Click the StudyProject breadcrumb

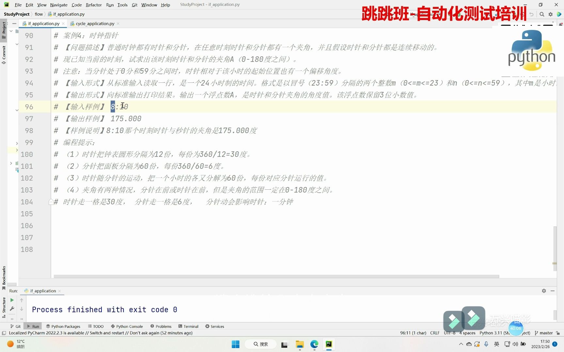point(17,14)
